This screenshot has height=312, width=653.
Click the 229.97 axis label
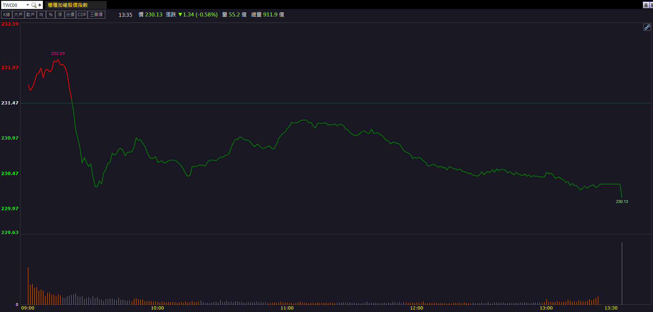[10, 208]
